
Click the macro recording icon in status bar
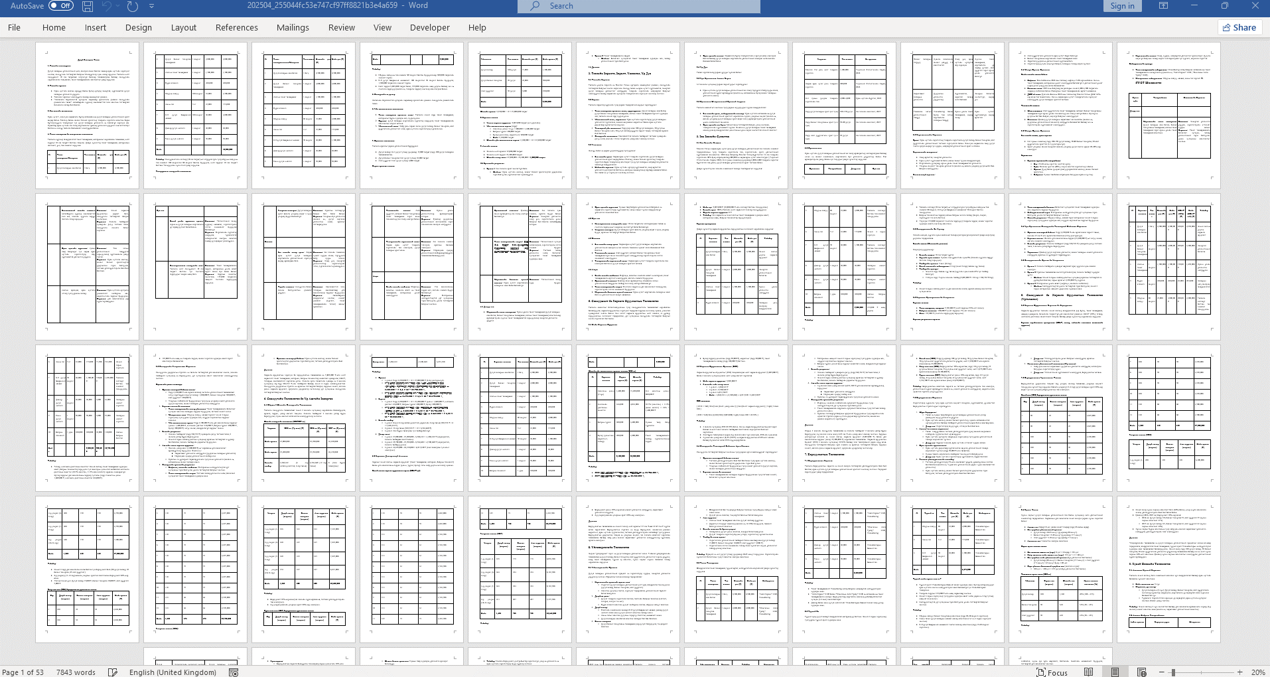(x=234, y=672)
